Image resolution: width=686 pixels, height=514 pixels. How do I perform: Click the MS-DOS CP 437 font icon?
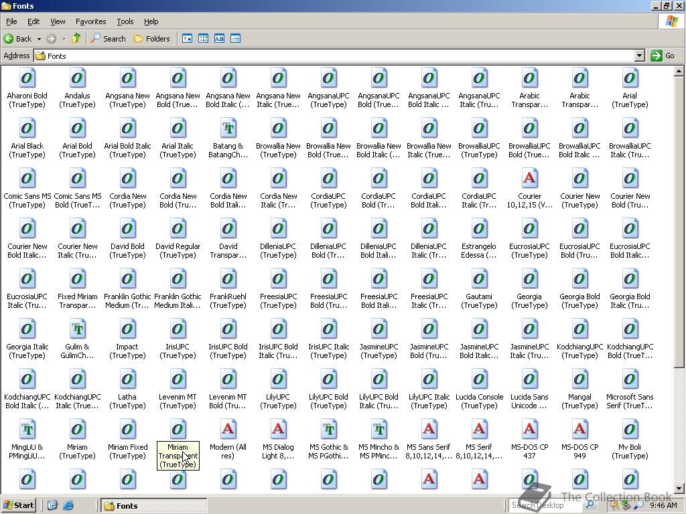[529, 430]
